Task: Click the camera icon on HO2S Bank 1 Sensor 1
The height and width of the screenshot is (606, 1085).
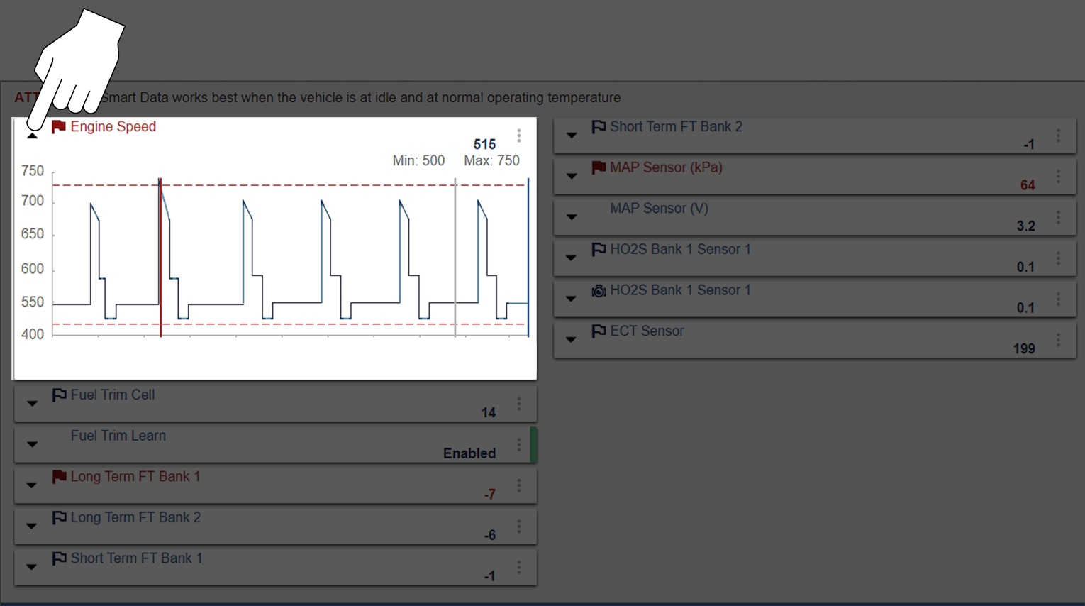Action: pos(599,291)
